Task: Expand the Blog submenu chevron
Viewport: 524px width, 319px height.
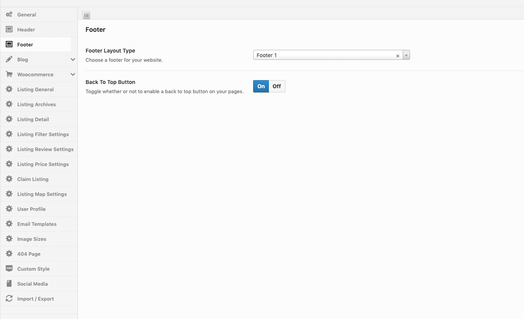Action: [73, 59]
